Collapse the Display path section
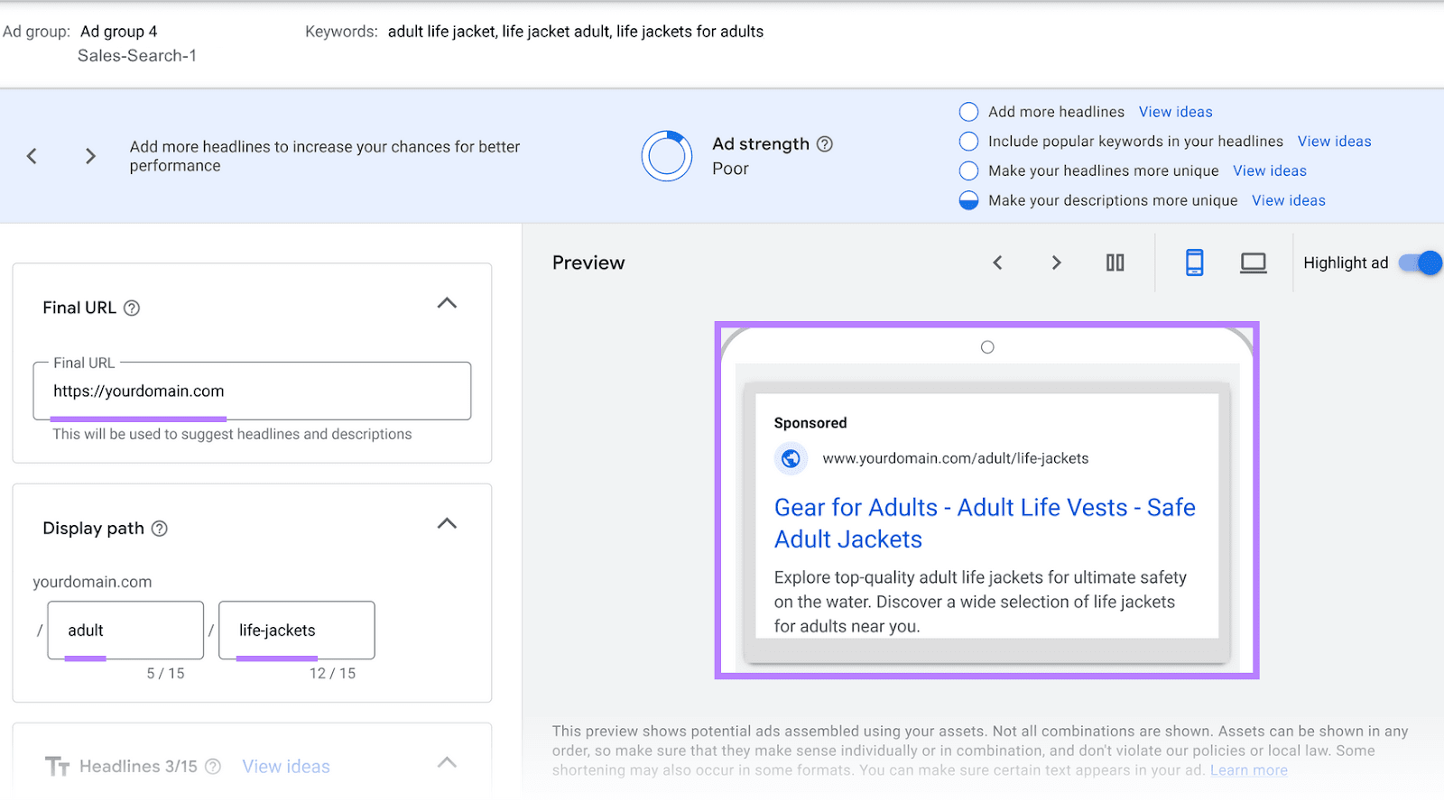This screenshot has height=801, width=1444. (x=445, y=523)
